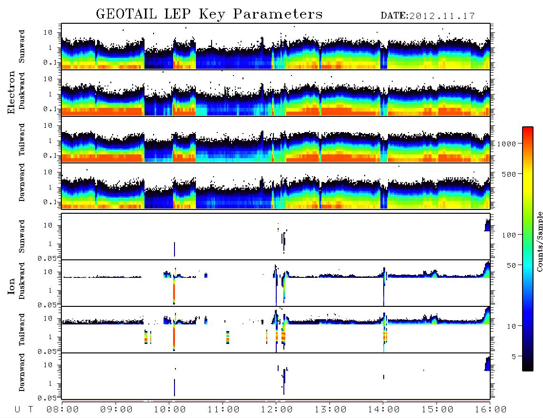Select the Electron 'Tailward' panel label
This screenshot has height=418, width=543.
[22, 140]
